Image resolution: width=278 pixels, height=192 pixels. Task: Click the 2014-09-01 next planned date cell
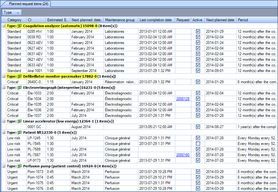click(x=221, y=70)
